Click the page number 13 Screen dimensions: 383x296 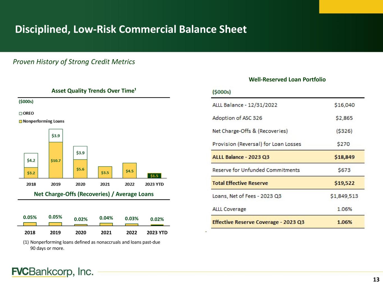376,279
